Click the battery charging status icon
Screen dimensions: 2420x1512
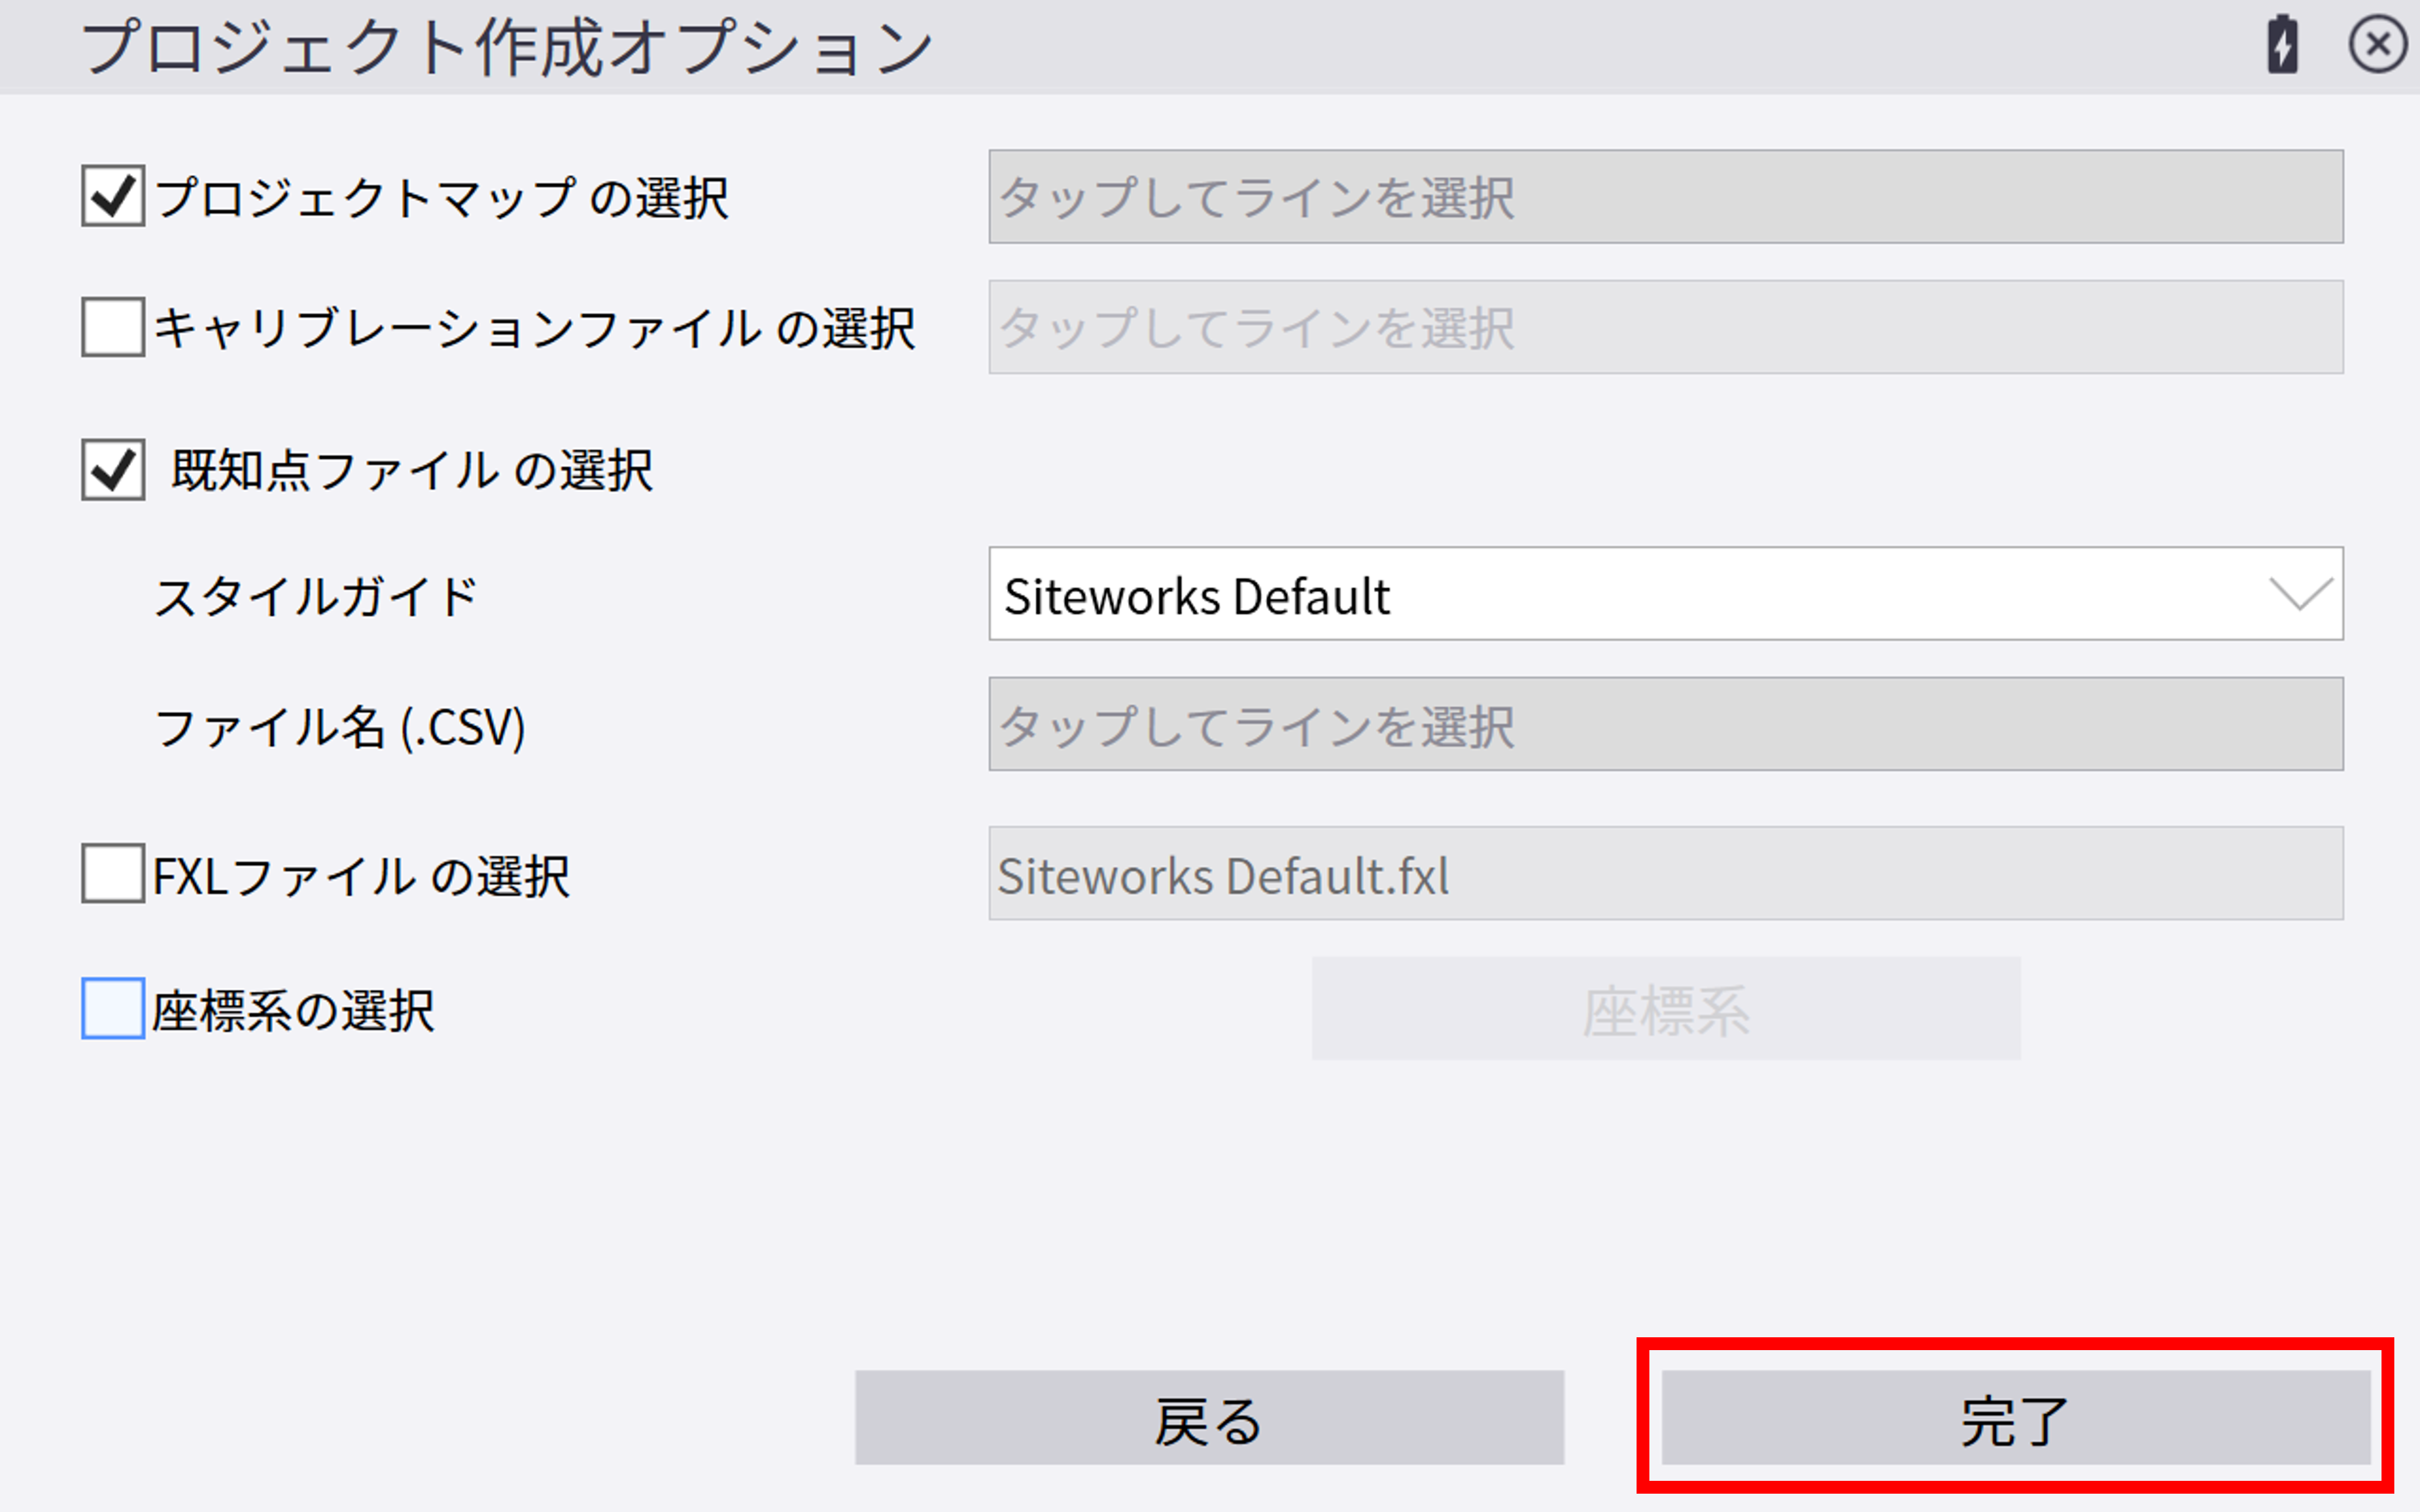pyautogui.click(x=2282, y=45)
